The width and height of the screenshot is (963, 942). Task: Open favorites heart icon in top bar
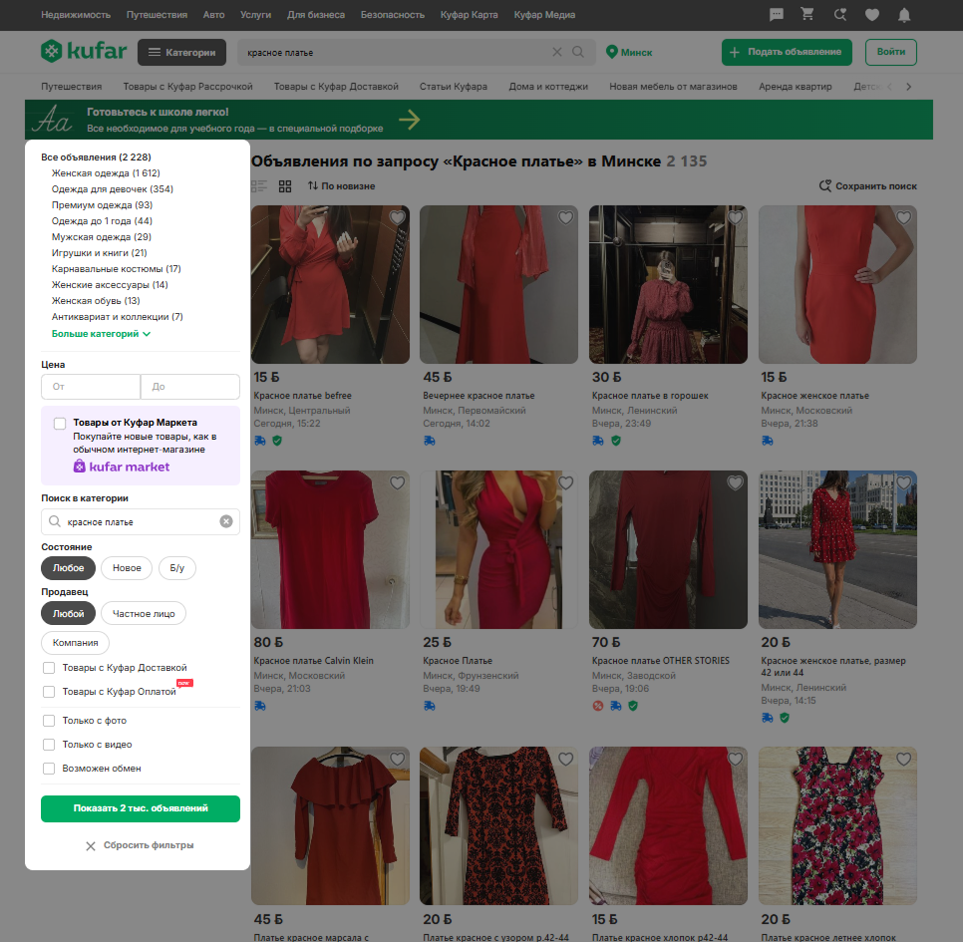(x=872, y=15)
